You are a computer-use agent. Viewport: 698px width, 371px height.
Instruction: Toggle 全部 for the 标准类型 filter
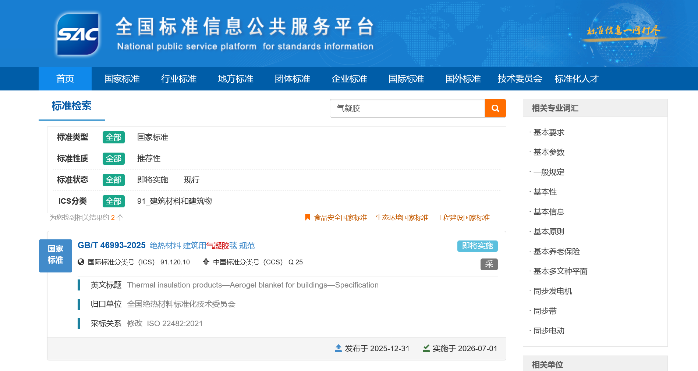pyautogui.click(x=113, y=137)
